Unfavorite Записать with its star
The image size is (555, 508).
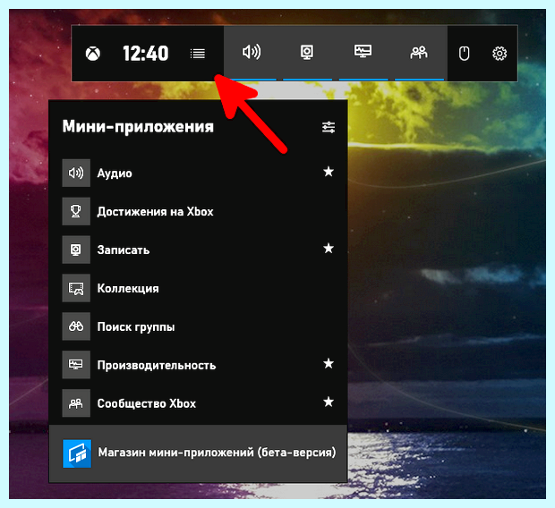click(329, 249)
